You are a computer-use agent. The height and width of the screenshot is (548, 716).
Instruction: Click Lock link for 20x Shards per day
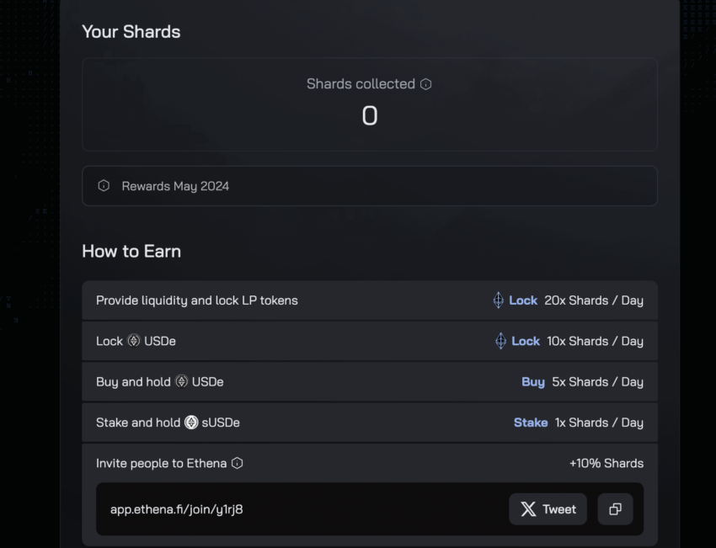(x=522, y=301)
